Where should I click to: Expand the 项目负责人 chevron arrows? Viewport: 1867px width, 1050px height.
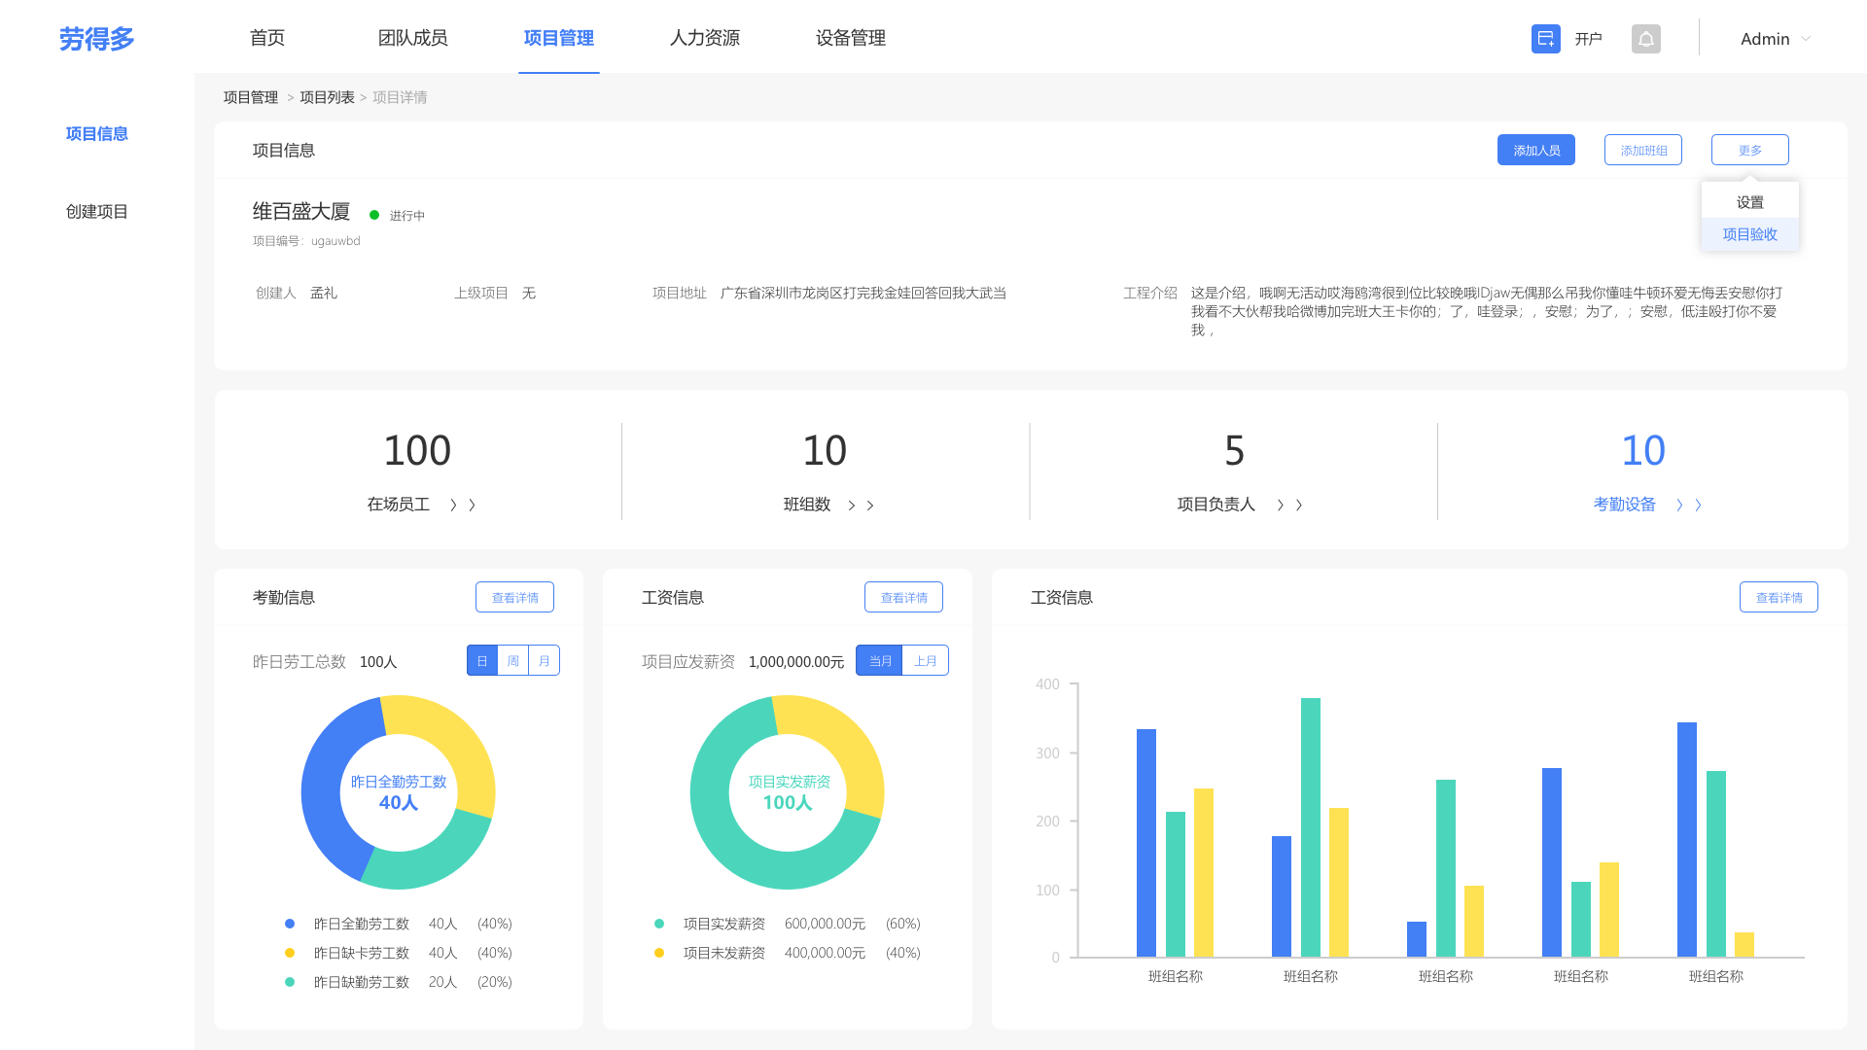[x=1289, y=505]
